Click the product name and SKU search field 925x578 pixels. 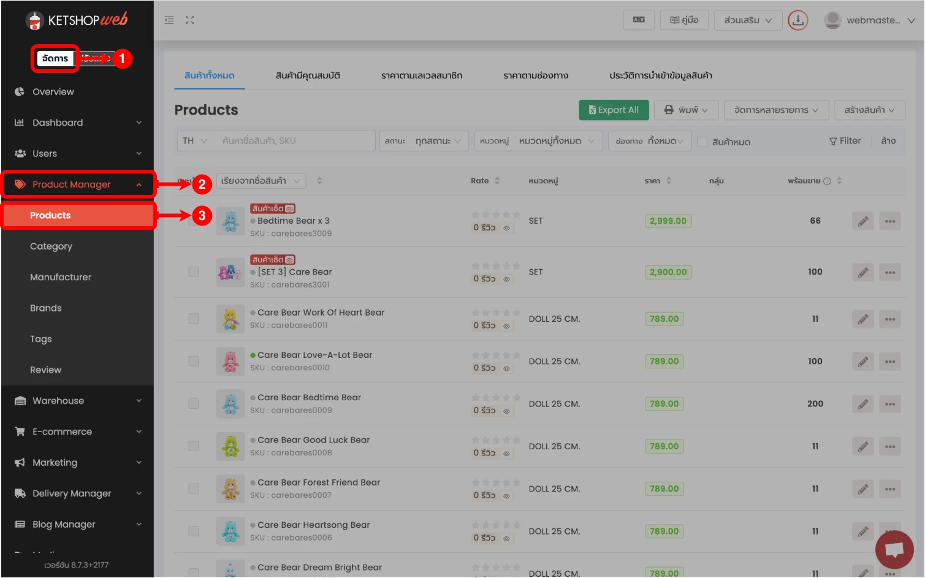[x=294, y=141]
